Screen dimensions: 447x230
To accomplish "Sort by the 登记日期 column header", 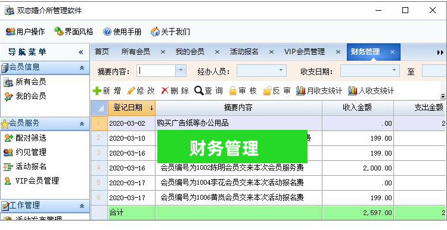I will click(x=132, y=108).
